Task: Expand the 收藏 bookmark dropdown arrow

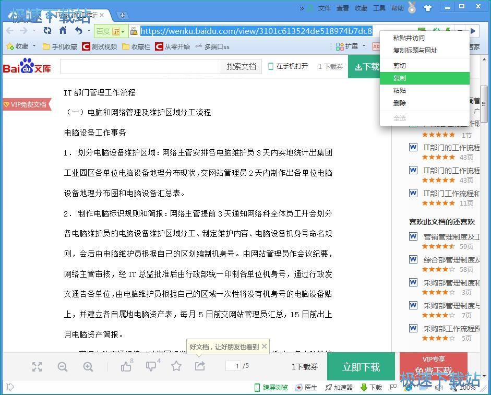Action: click(34, 46)
